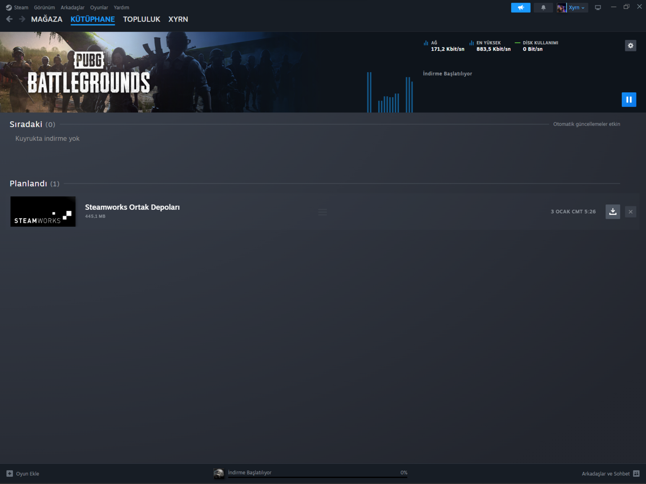The width and height of the screenshot is (646, 484).
Task: Switch to the TOPLULUK tab
Action: [142, 19]
